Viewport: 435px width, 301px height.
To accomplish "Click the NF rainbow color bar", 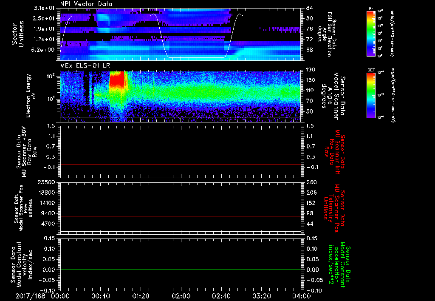I will click(371, 34).
